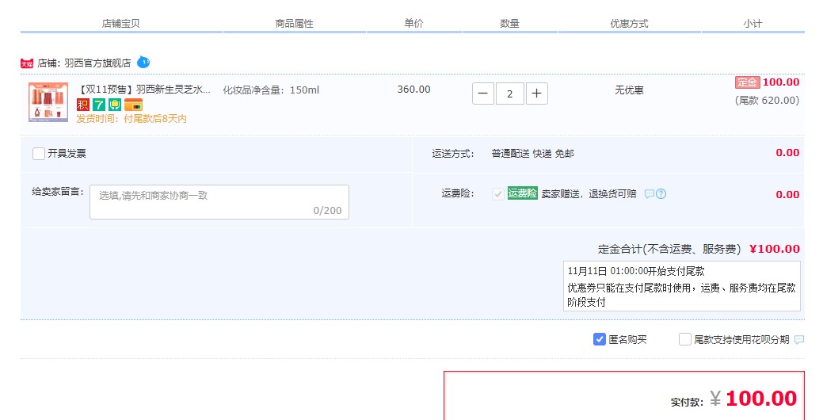The image size is (823, 420).
Task: Click the red 定金 tag
Action: coord(748,82)
